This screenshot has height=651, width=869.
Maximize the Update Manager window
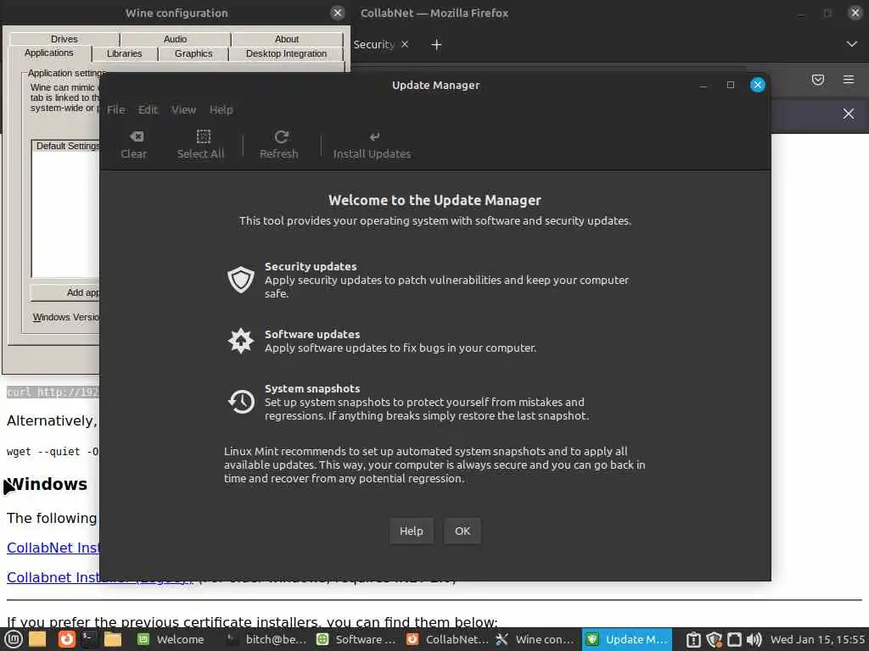(x=731, y=85)
